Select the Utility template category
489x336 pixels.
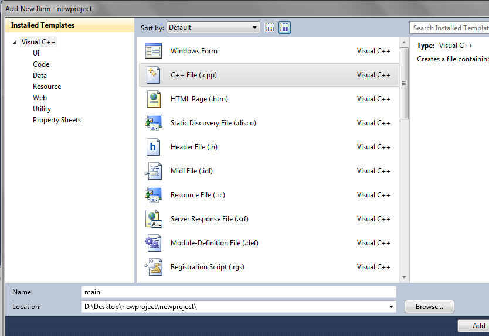click(42, 109)
